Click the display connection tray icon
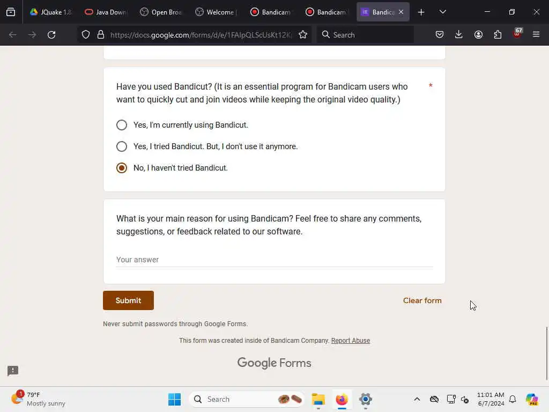This screenshot has height=412, width=549. click(451, 399)
